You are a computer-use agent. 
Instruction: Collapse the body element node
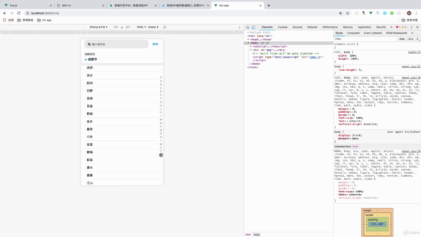[x=249, y=43]
